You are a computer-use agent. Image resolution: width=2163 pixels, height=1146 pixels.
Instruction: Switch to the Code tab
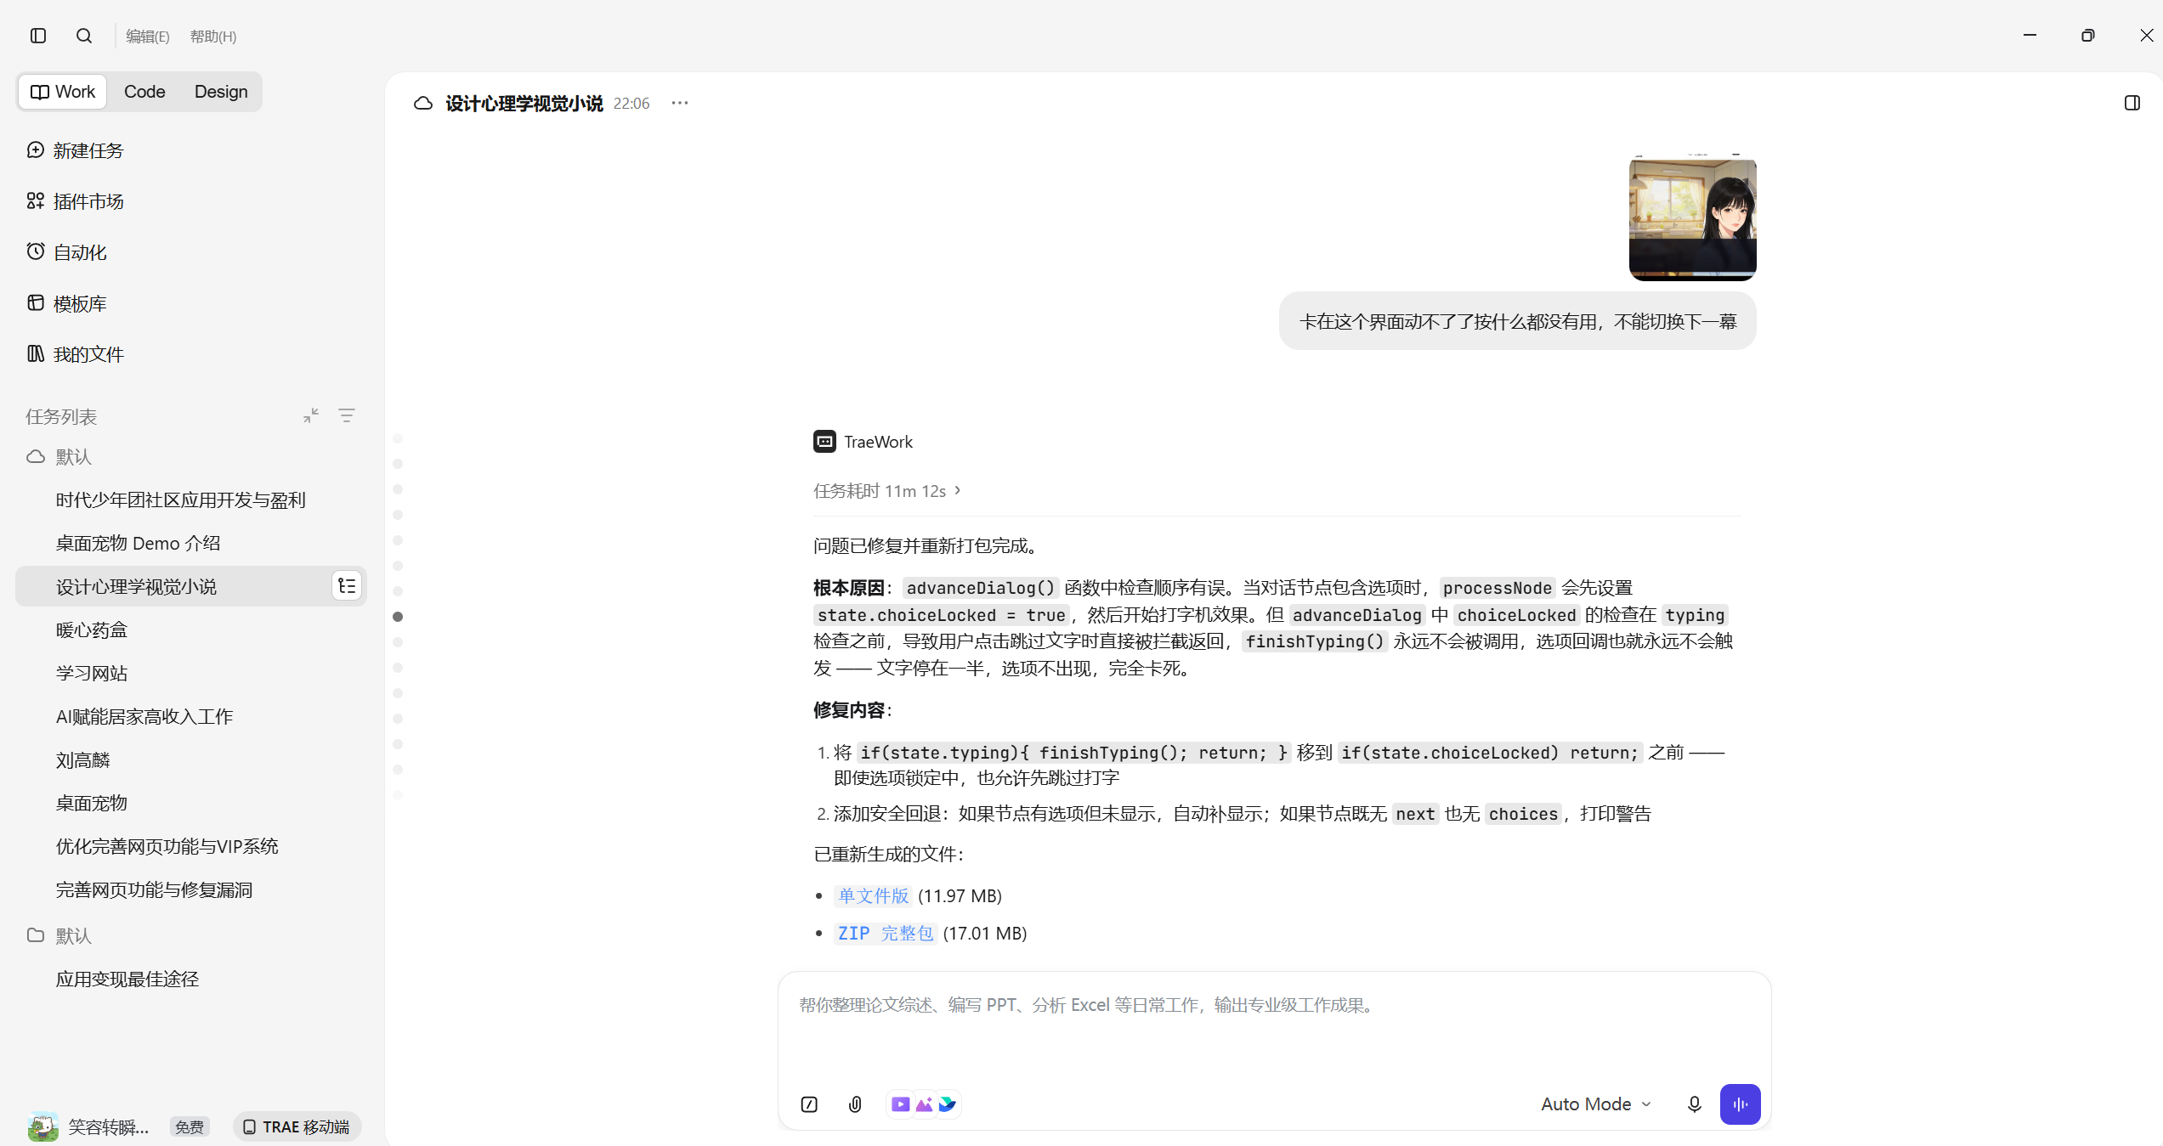pyautogui.click(x=144, y=92)
